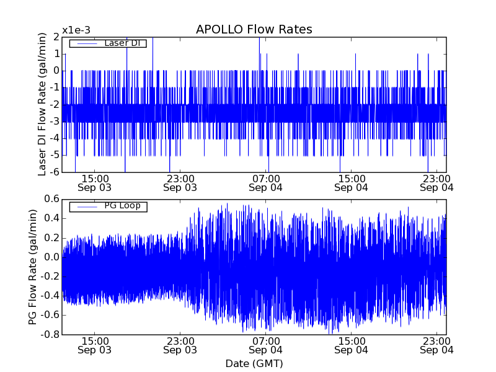Click "23:00 Sep 03" under the PG Loop plot

pyautogui.click(x=180, y=346)
